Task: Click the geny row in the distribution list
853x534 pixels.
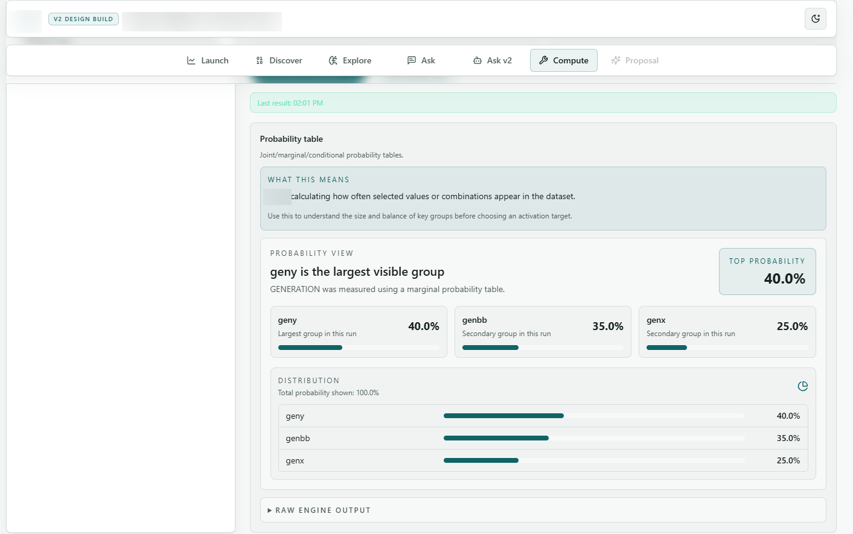Action: (543, 416)
